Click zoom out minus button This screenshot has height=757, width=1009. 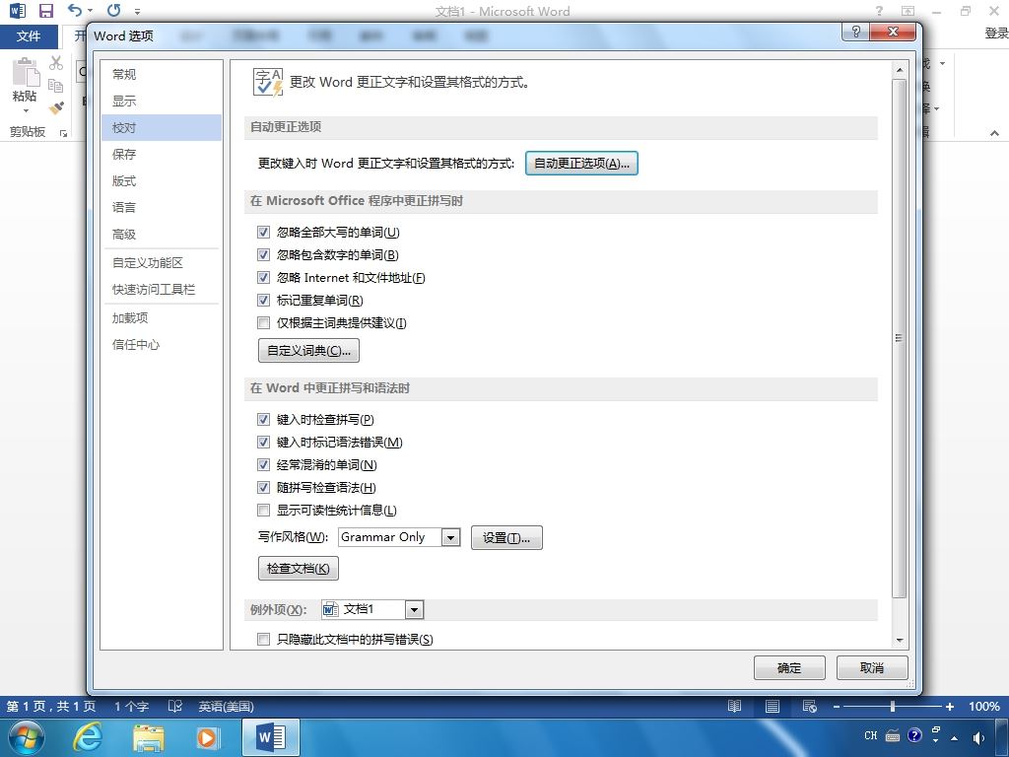click(x=836, y=707)
